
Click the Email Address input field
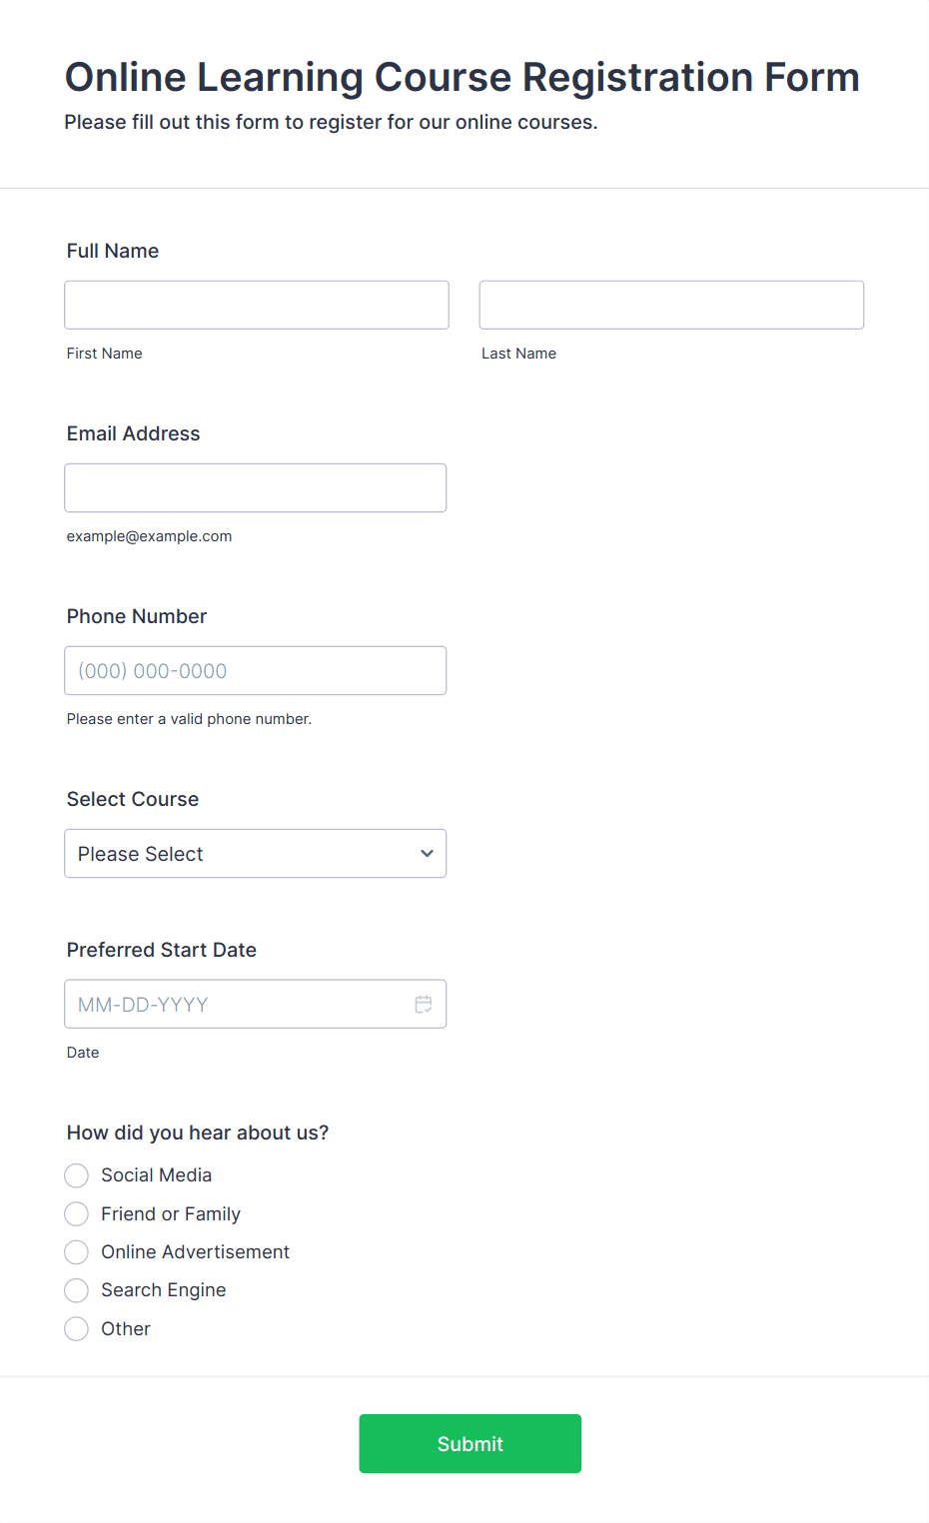point(255,488)
